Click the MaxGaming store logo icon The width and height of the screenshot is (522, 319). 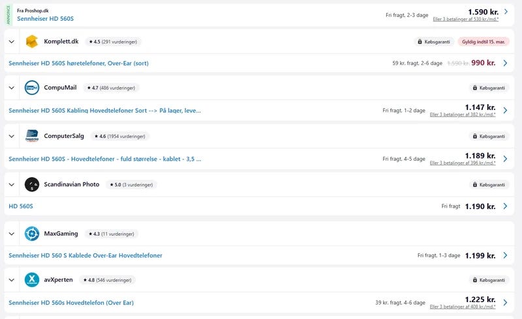[32, 234]
